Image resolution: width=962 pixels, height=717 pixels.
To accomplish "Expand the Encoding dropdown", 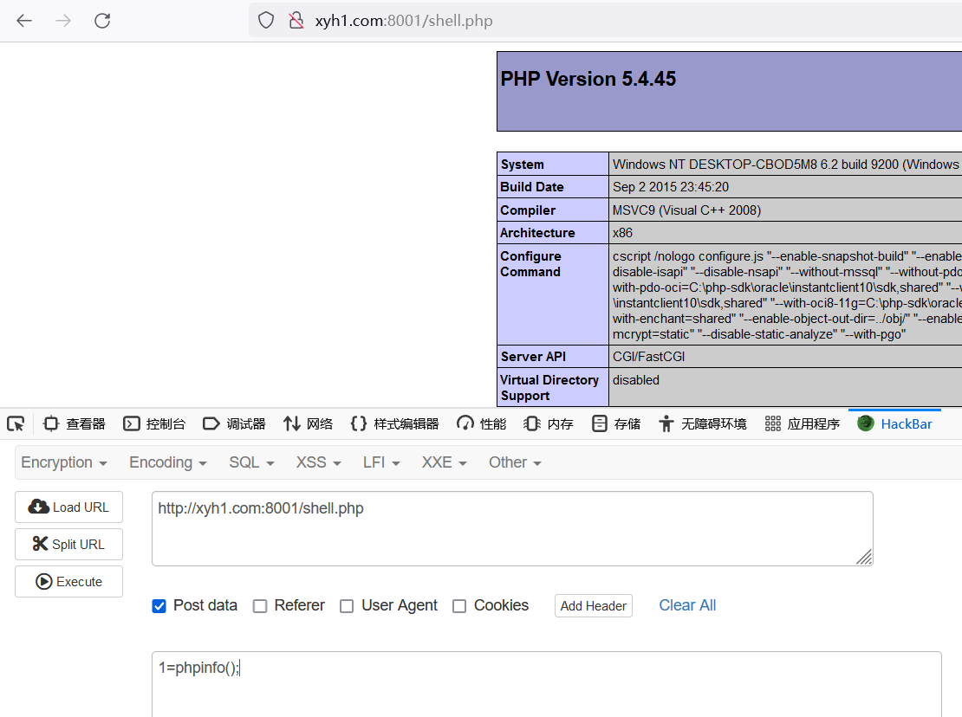I will [167, 462].
